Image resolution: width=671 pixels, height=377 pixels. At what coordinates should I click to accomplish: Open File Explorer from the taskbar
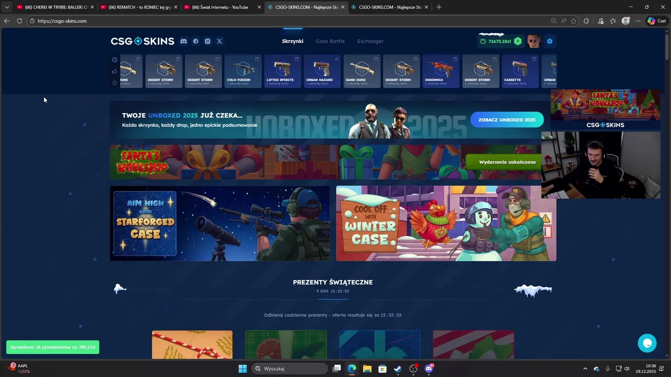click(x=367, y=369)
